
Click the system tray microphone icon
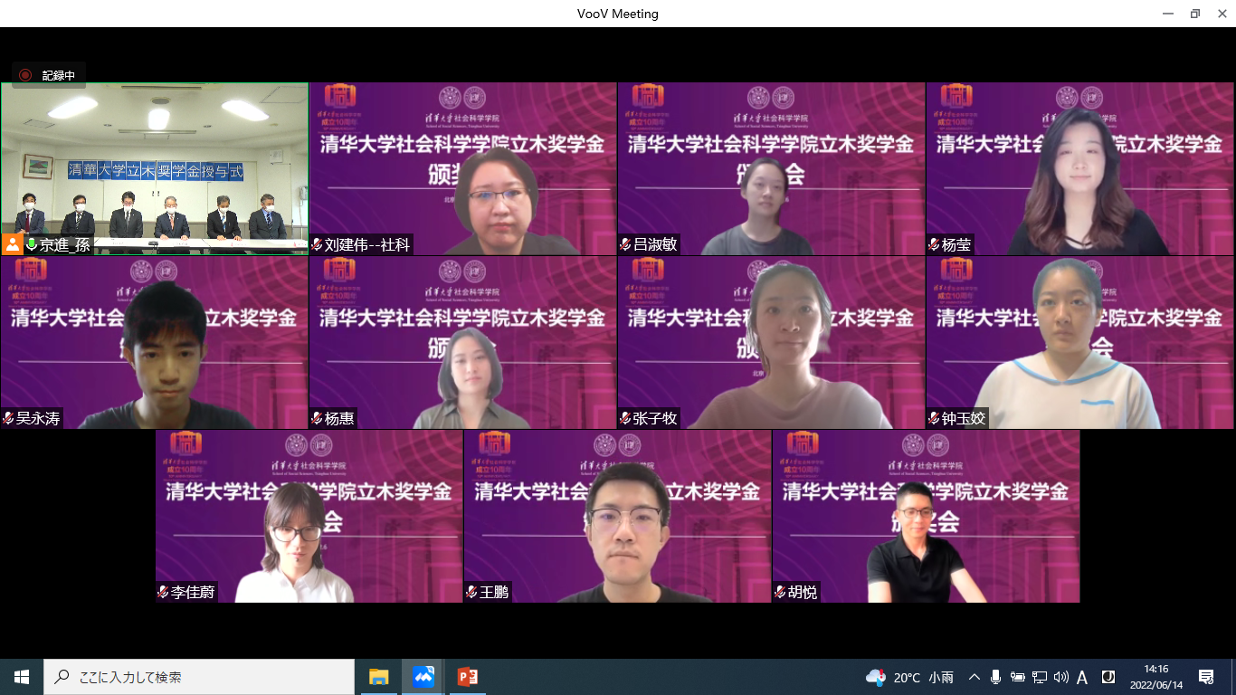tap(995, 677)
